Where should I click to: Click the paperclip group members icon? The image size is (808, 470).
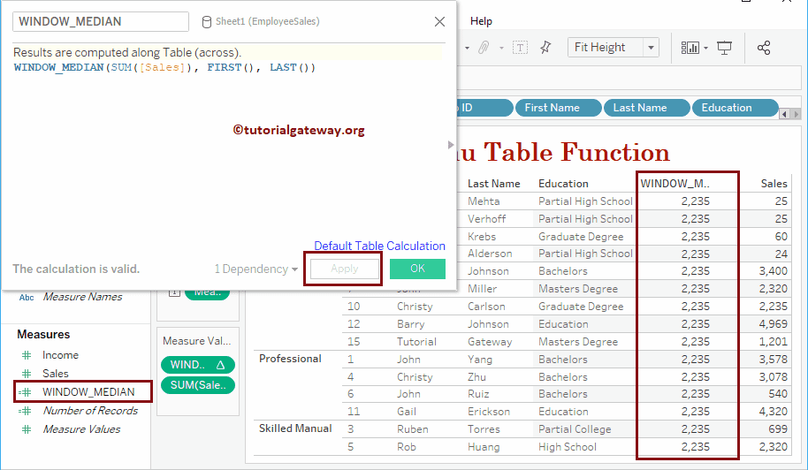point(484,48)
